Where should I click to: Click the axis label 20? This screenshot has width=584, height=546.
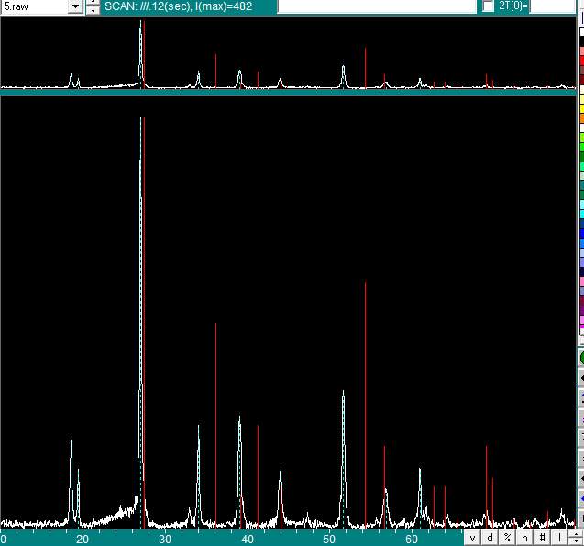[83, 539]
